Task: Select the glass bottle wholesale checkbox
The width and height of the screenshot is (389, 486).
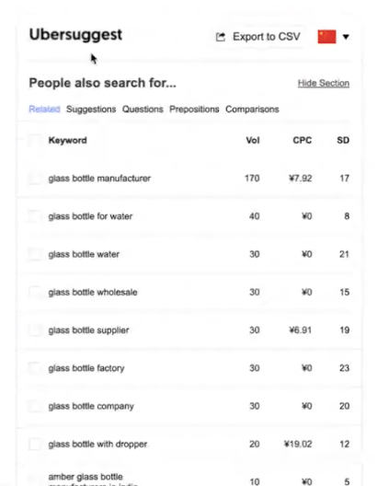Action: [35, 293]
